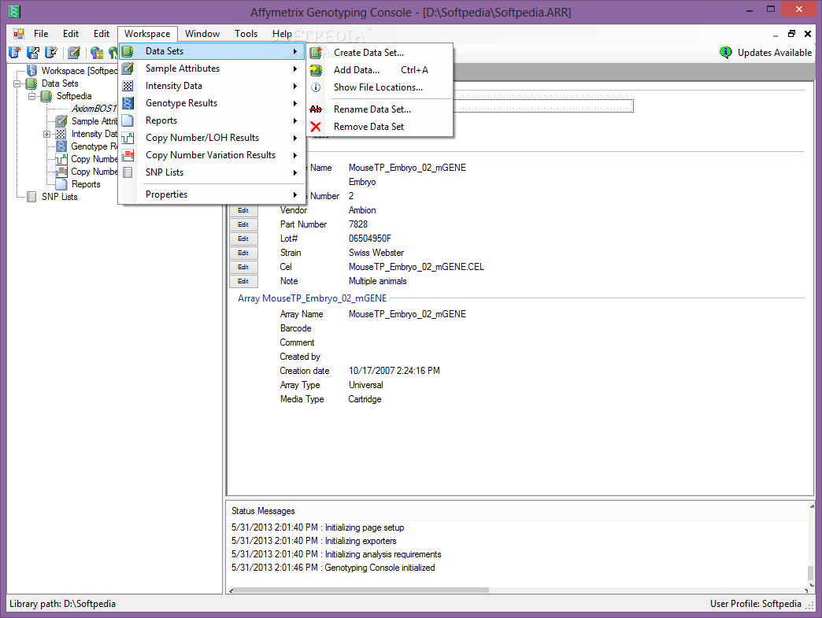Click Edit button for Lot# row
This screenshot has height=618, width=822.
tap(243, 239)
